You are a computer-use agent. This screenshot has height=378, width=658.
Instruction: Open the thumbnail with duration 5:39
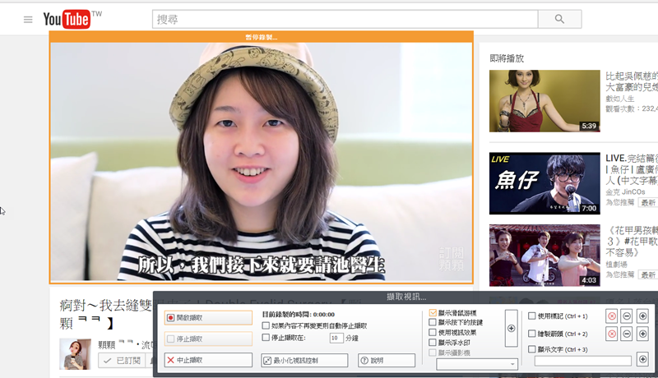[x=544, y=101]
